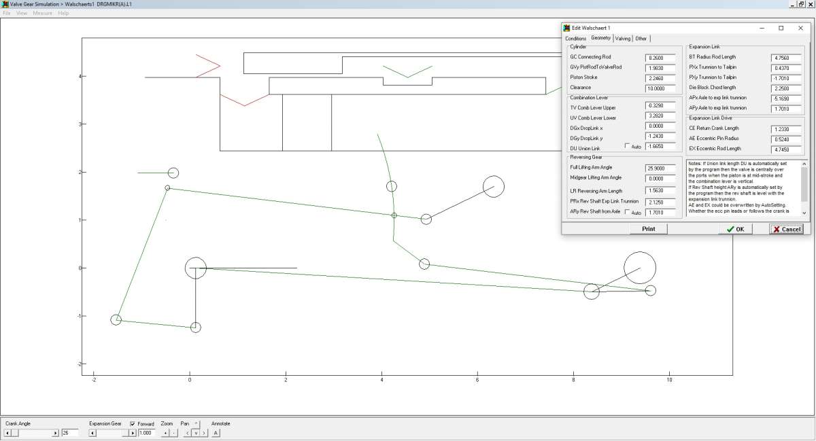Open the View menu
The width and height of the screenshot is (816, 441).
pyautogui.click(x=22, y=13)
